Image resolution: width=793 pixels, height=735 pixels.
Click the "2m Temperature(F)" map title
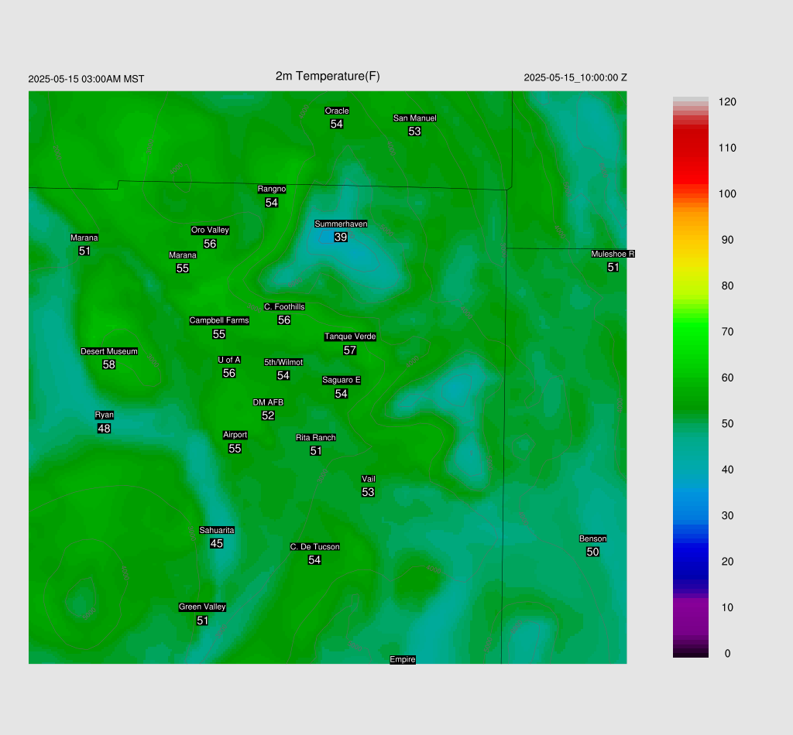328,76
